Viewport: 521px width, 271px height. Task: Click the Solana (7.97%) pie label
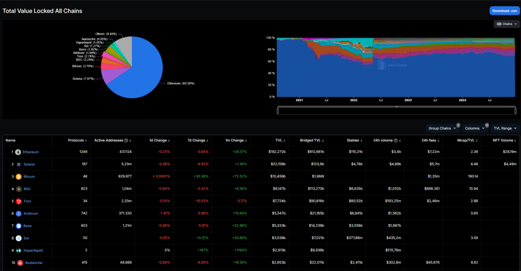pyautogui.click(x=83, y=79)
